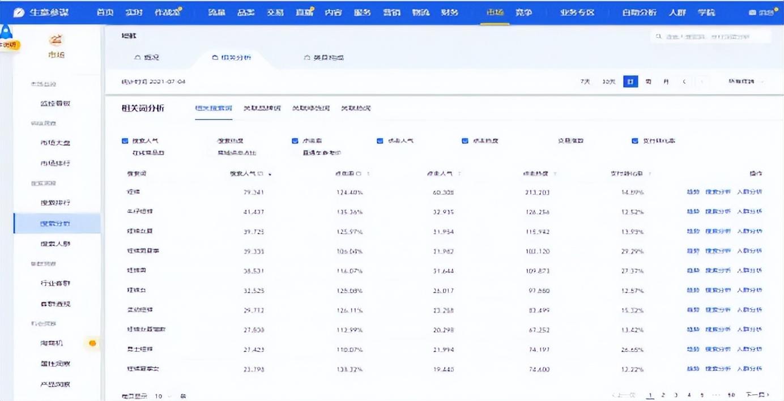Screen dimensions: 784x401
Task: Select the 相关搜索词 sub-tab
Action: click(x=214, y=108)
